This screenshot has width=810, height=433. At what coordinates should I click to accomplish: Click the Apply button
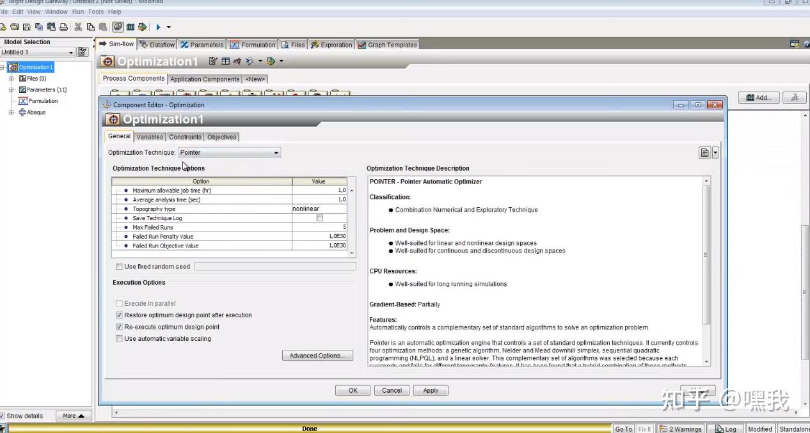click(x=431, y=390)
